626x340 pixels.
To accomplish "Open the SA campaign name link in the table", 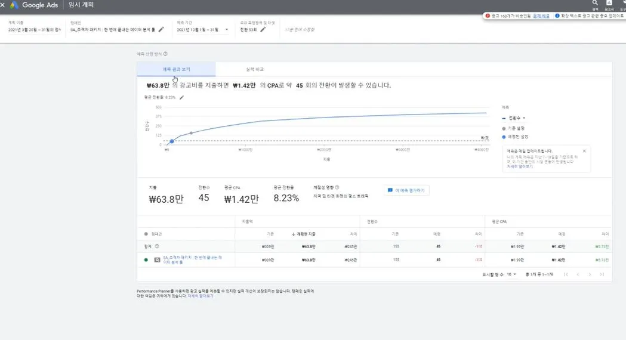I will (192, 260).
